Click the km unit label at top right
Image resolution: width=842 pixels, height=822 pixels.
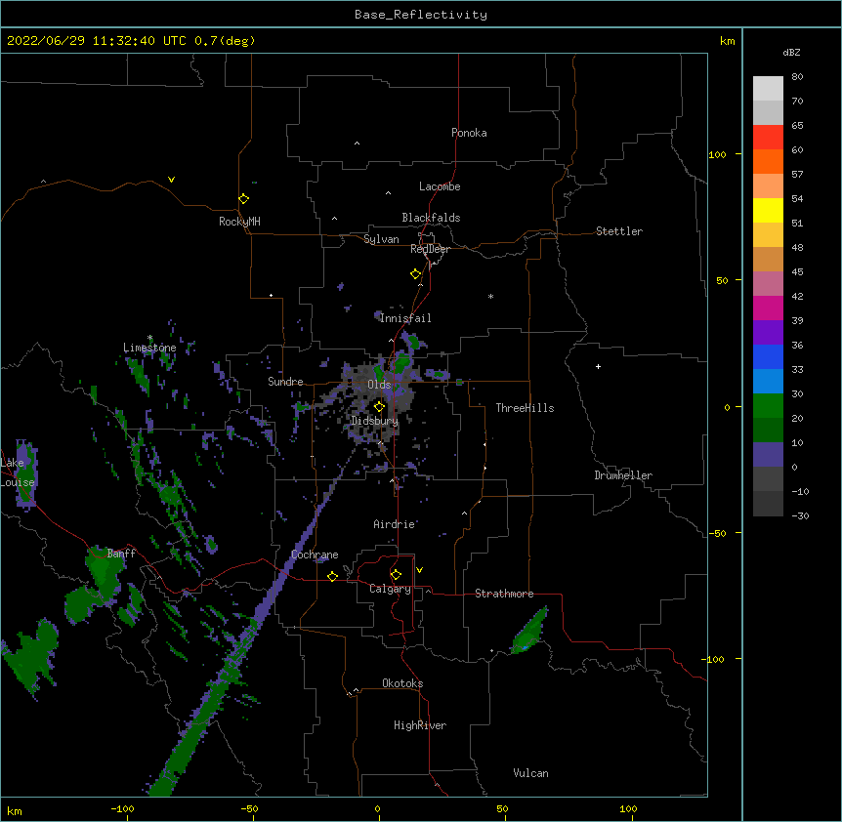(x=727, y=41)
